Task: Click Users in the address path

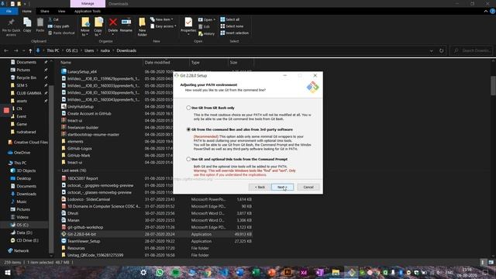Action: (x=89, y=50)
